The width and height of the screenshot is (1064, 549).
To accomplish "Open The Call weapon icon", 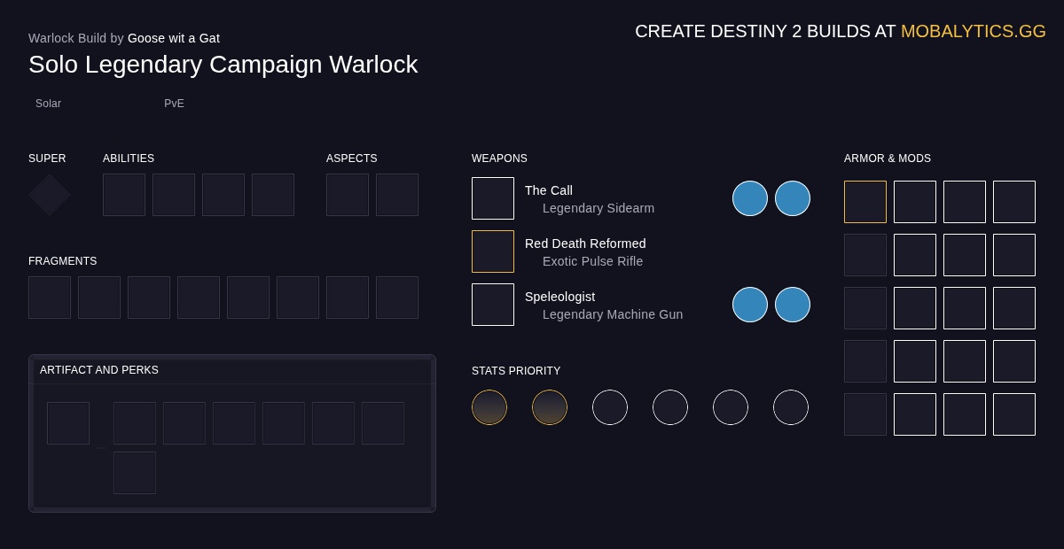I will (493, 198).
